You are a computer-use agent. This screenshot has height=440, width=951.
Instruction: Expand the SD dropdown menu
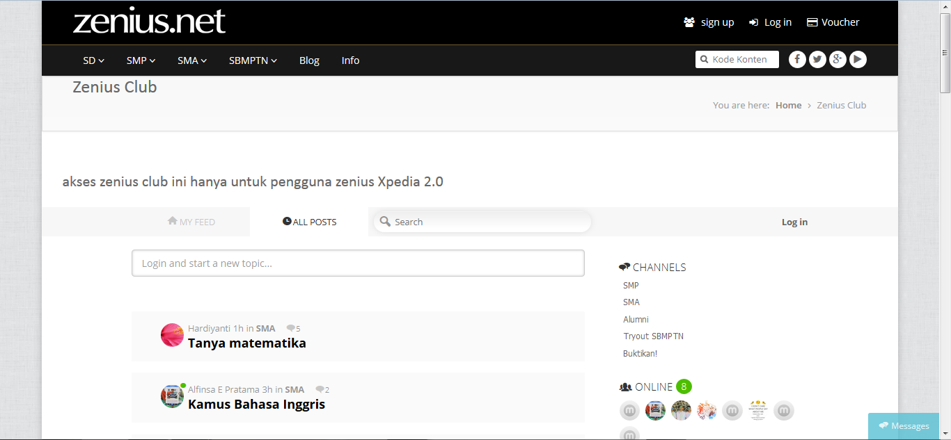click(x=93, y=60)
